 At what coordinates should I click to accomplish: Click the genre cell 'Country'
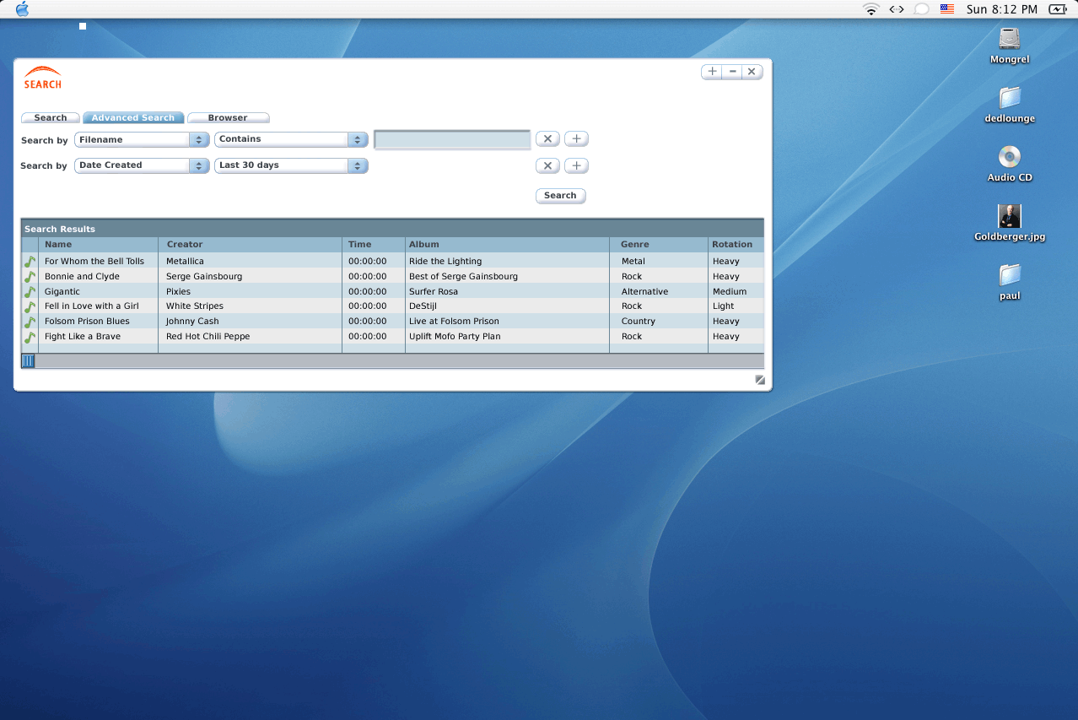click(639, 322)
